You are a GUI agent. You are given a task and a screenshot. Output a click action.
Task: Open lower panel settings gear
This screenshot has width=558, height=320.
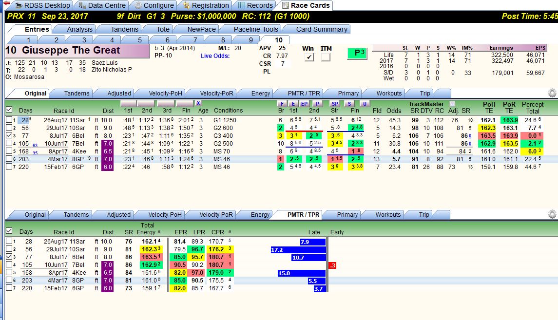(x=552, y=214)
